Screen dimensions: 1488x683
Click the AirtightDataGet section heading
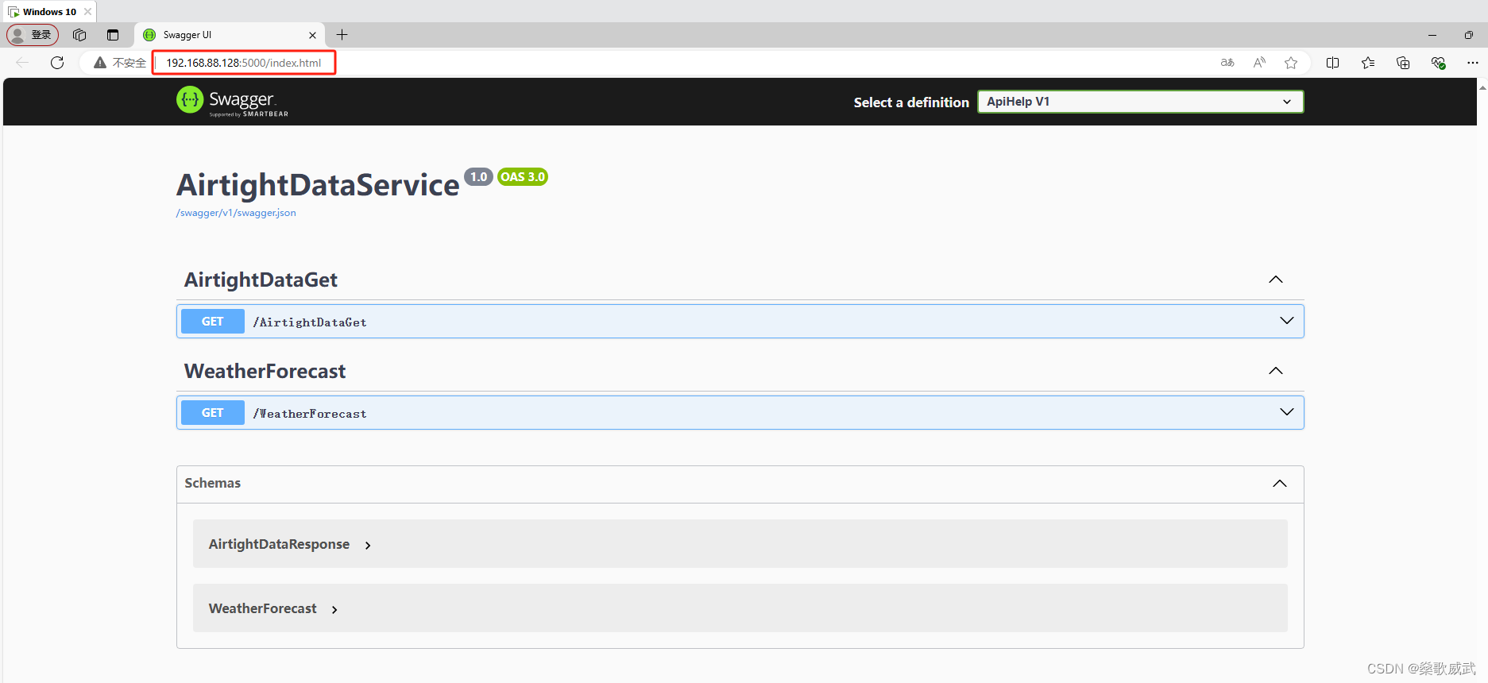[261, 280]
